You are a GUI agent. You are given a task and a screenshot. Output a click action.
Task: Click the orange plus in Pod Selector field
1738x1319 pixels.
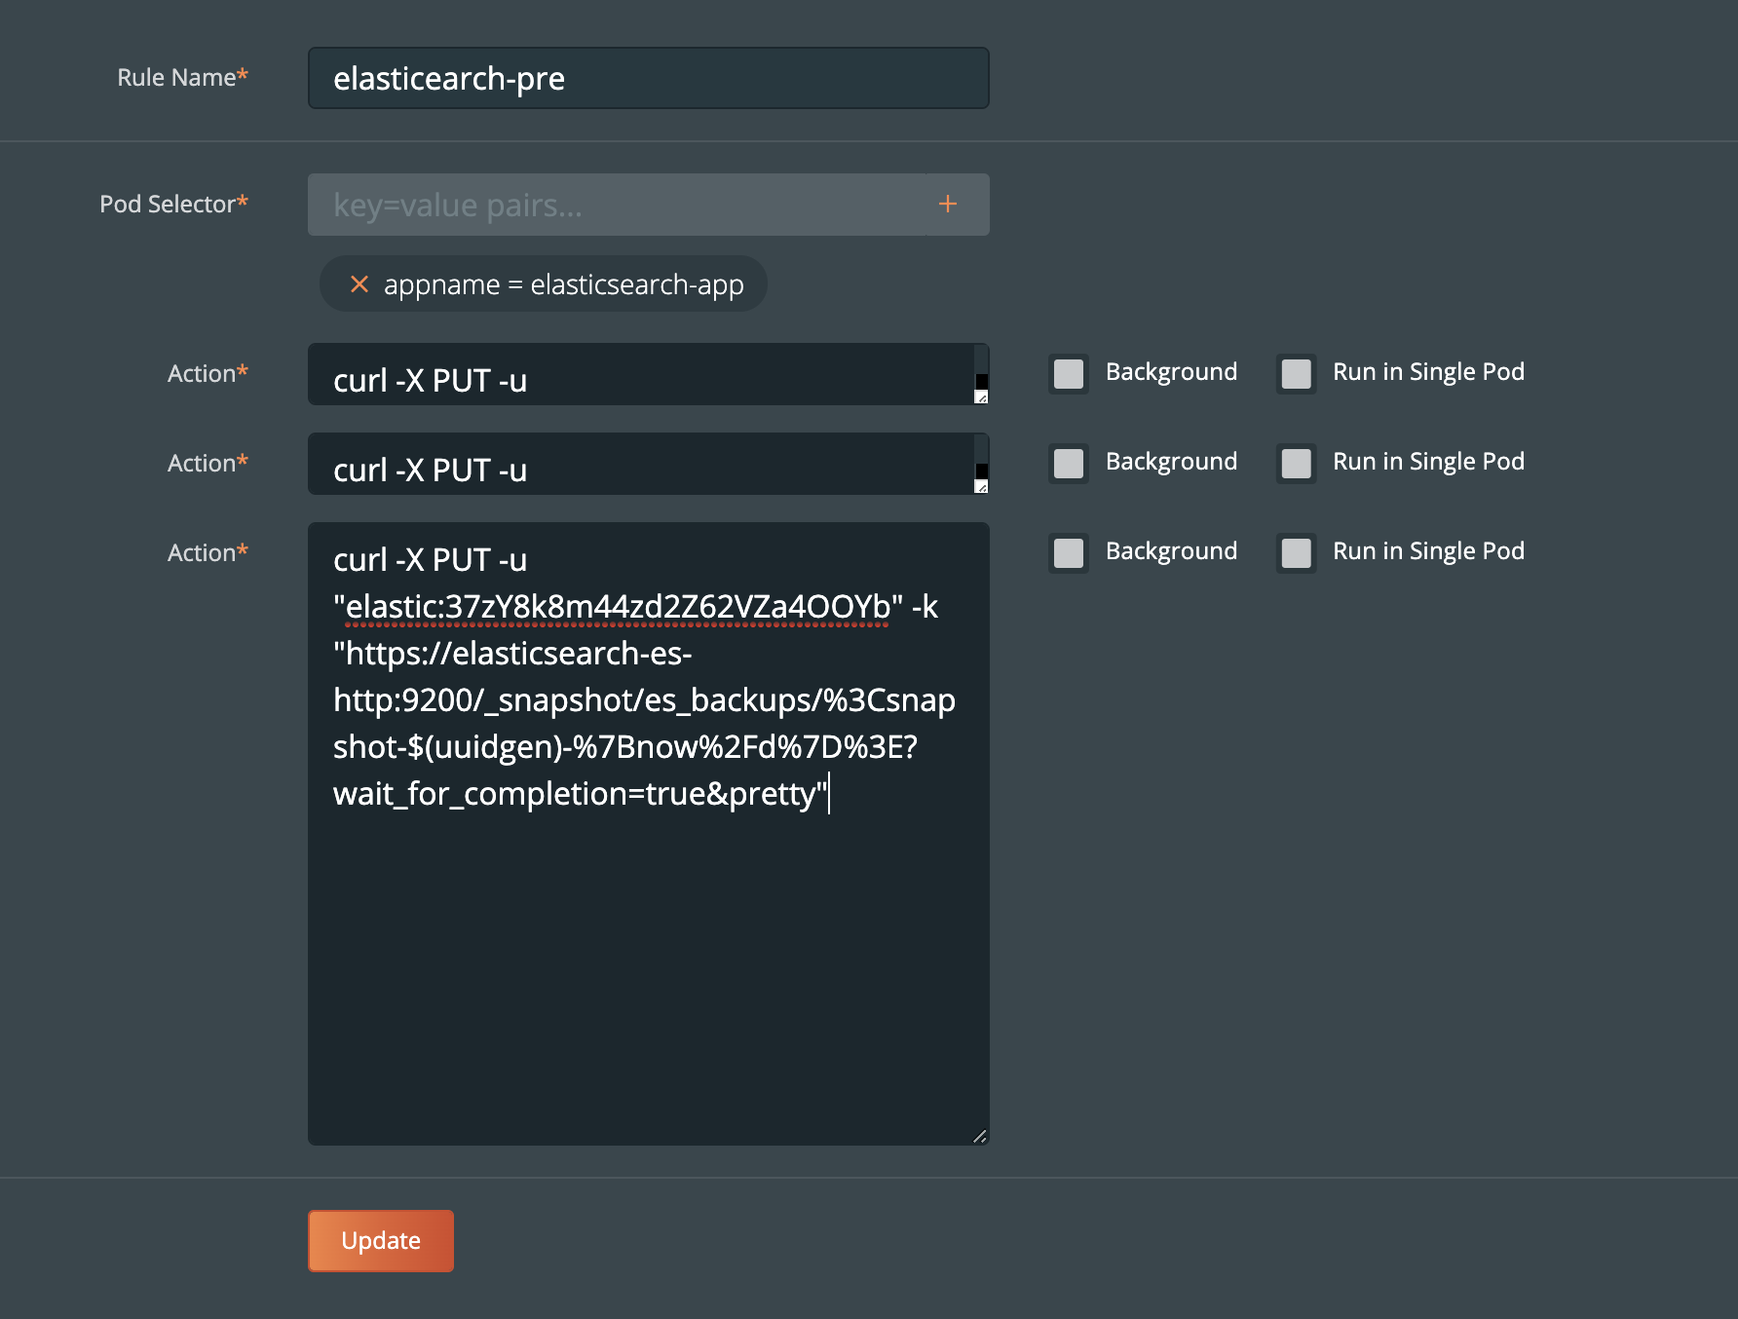coord(946,205)
